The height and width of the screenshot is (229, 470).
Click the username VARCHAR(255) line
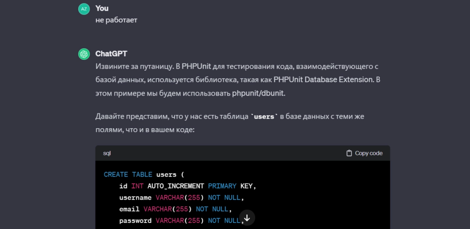tap(181, 197)
